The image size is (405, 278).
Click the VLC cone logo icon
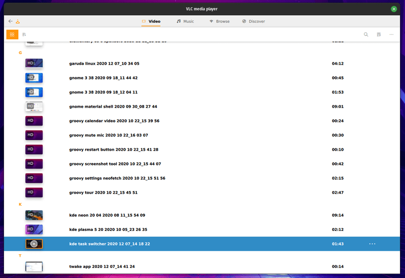click(x=18, y=21)
